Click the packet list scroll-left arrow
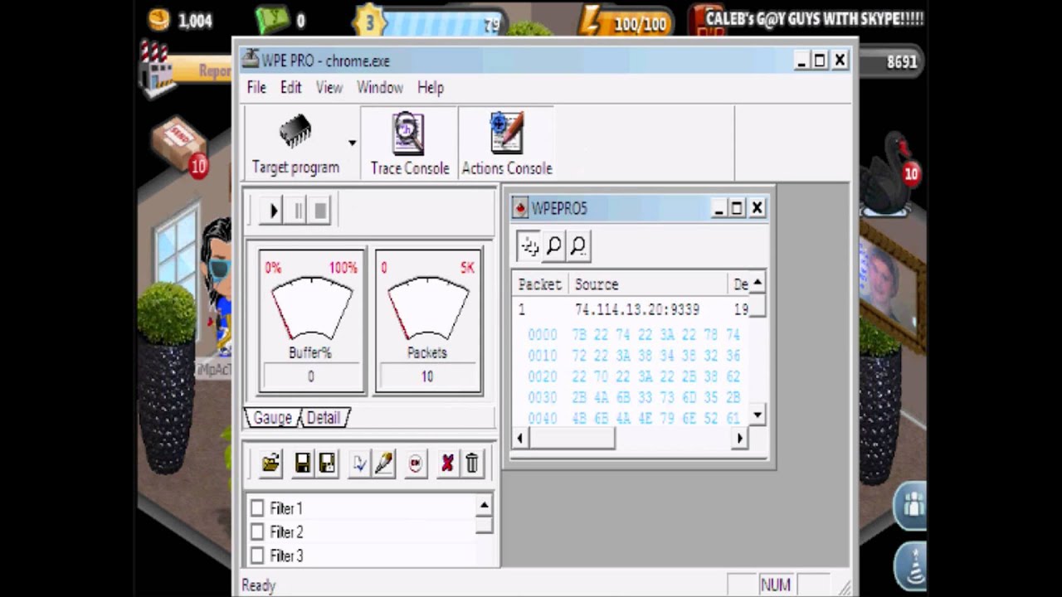1062x597 pixels. [521, 439]
